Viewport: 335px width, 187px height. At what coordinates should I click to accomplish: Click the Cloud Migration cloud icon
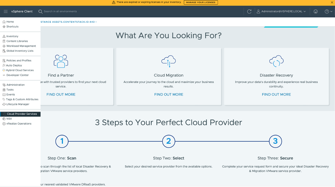click(x=168, y=61)
